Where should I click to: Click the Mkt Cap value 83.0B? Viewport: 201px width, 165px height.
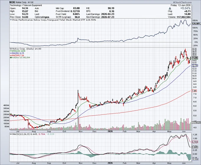[x=76, y=8]
